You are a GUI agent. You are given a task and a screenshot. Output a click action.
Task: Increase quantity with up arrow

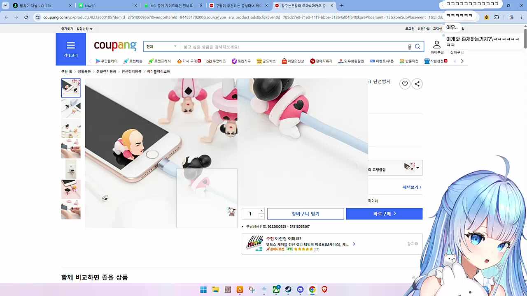pyautogui.click(x=261, y=211)
